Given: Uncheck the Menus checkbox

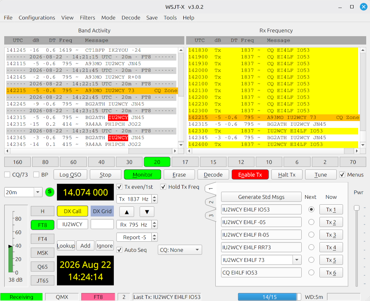Looking at the screenshot, I should (342, 174).
